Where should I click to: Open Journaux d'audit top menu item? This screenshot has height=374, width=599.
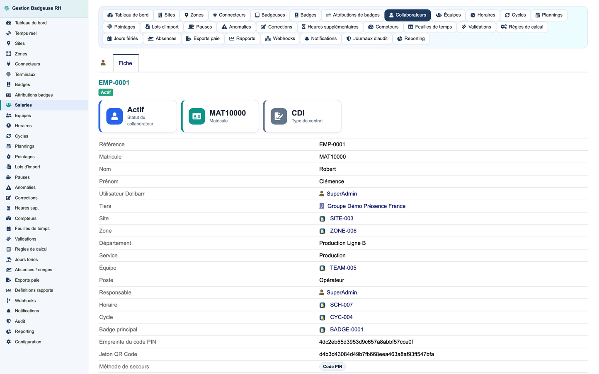[x=367, y=39]
